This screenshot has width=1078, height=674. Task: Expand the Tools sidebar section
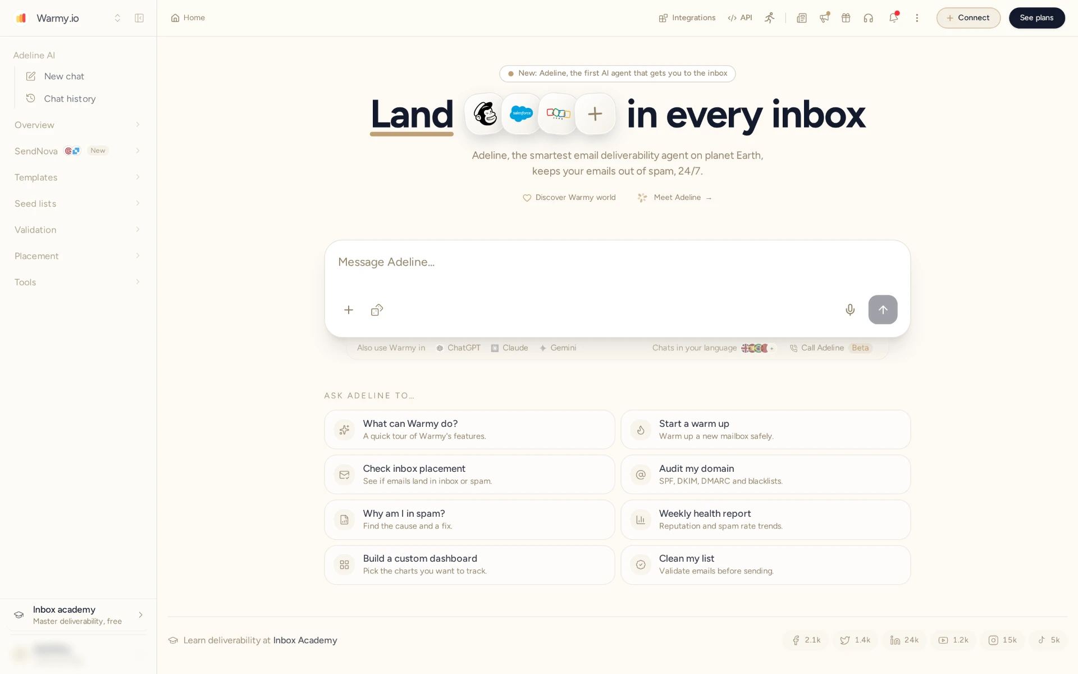77,282
